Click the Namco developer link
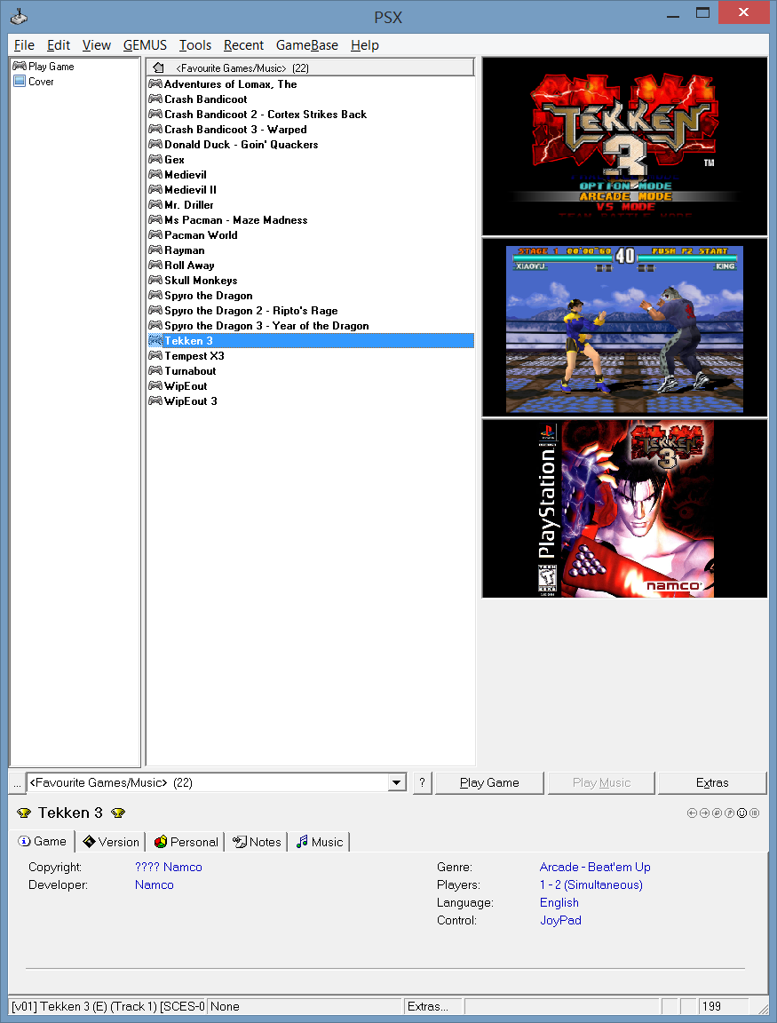Screen dimensions: 777x1023 [x=154, y=884]
